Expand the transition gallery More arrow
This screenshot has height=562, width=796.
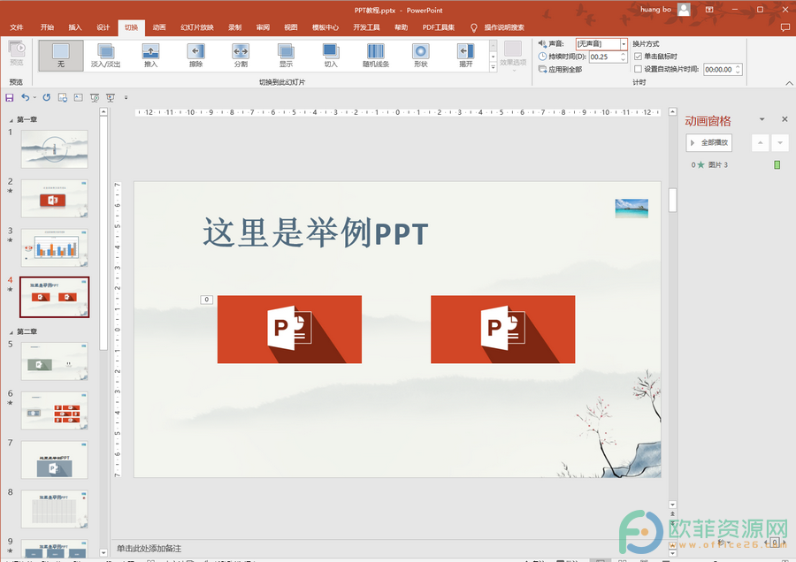click(x=493, y=67)
